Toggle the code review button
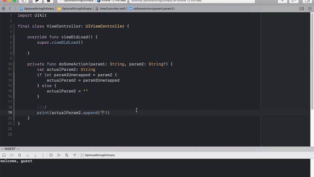 tap(294, 1)
